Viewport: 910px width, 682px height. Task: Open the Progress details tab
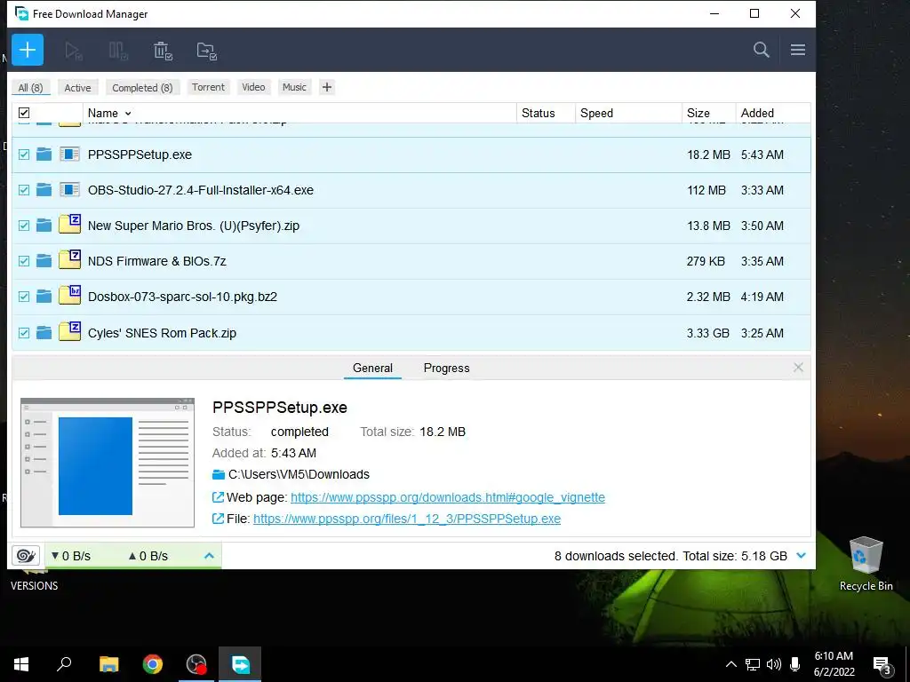tap(446, 369)
